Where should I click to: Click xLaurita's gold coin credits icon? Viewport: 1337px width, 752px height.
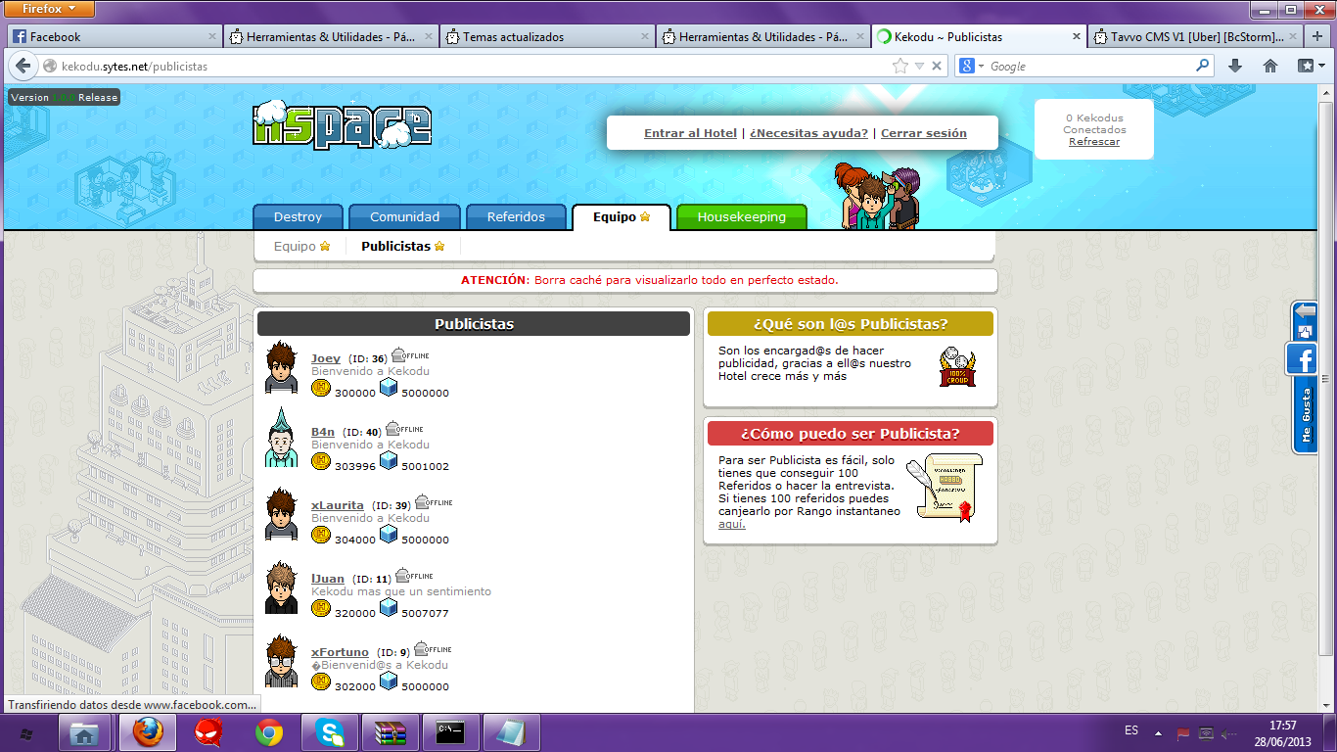(321, 535)
